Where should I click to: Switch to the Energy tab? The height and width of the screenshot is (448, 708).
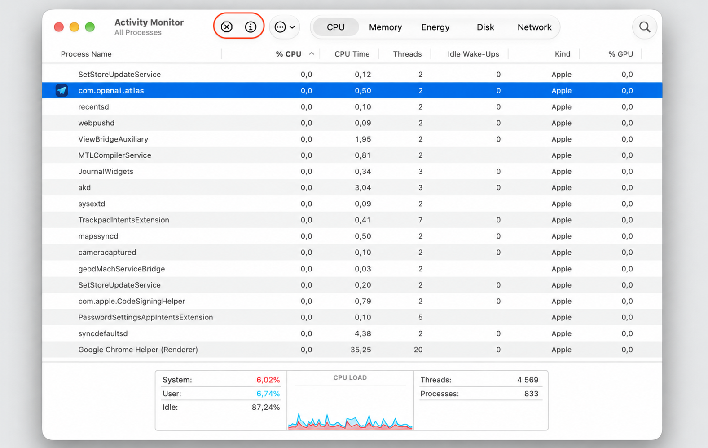coord(435,27)
